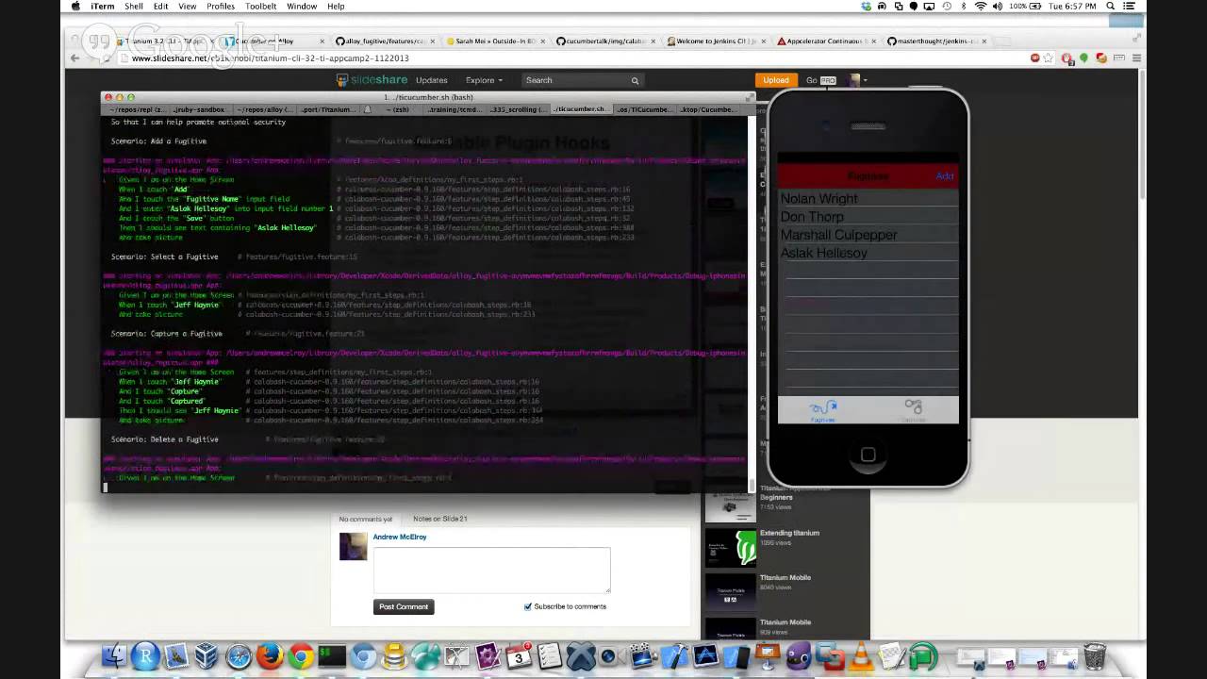Open the Profiles menu
Screen dimensions: 1207x679
pos(221,7)
